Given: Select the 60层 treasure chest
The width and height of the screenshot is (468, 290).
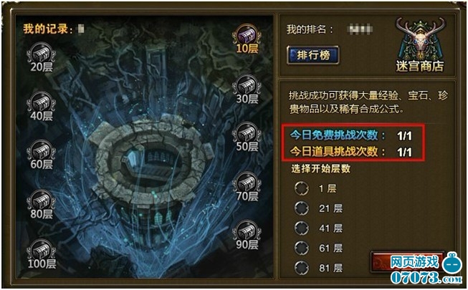Looking at the screenshot, I should pyautogui.click(x=41, y=155).
